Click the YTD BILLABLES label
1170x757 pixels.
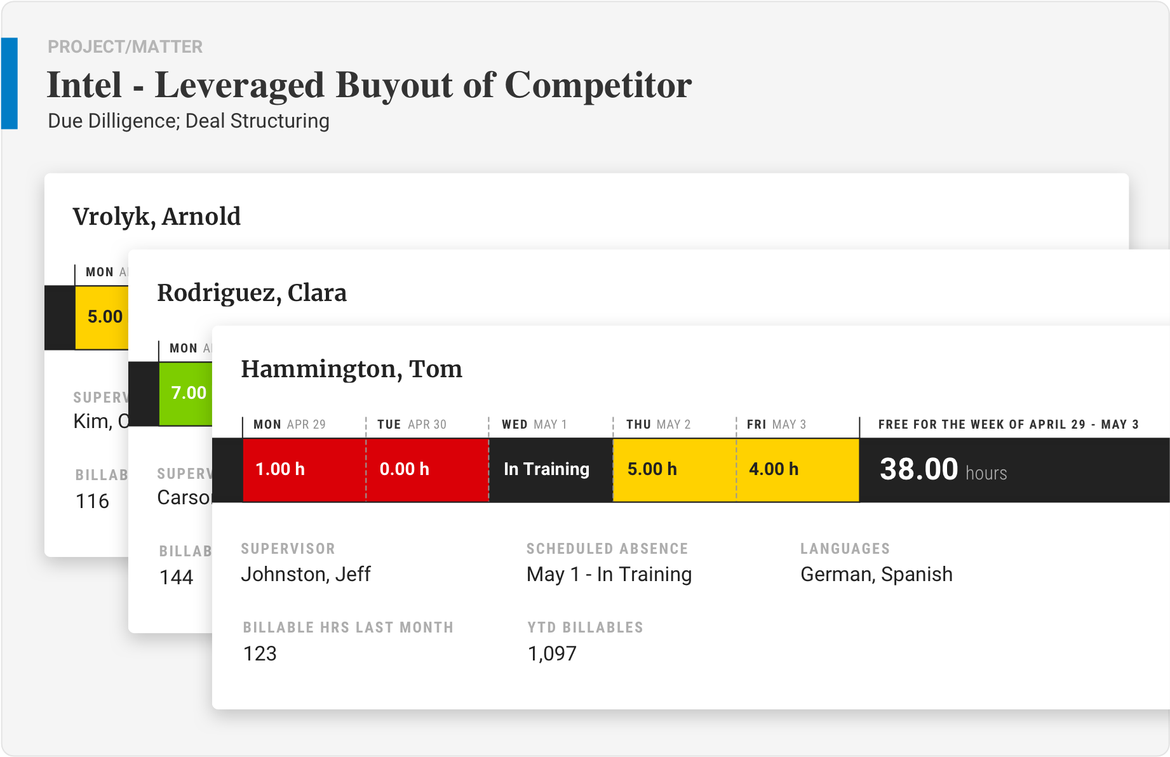585,627
